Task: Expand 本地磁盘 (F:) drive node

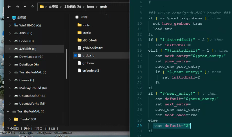Action: pos(10,49)
